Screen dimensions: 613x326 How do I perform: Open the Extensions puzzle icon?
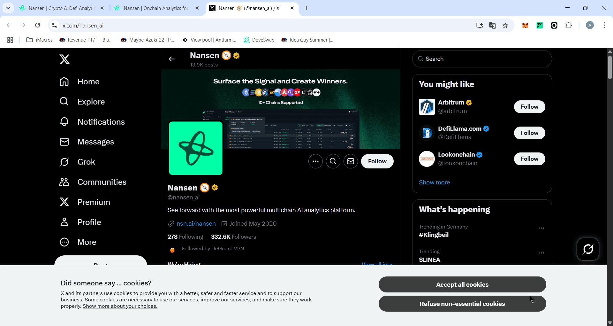pyautogui.click(x=569, y=26)
